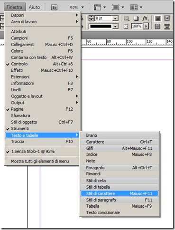Open the stroke style dropdown arrow

pos(115,26)
